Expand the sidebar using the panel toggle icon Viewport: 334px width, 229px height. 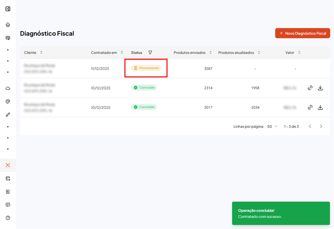click(8, 9)
